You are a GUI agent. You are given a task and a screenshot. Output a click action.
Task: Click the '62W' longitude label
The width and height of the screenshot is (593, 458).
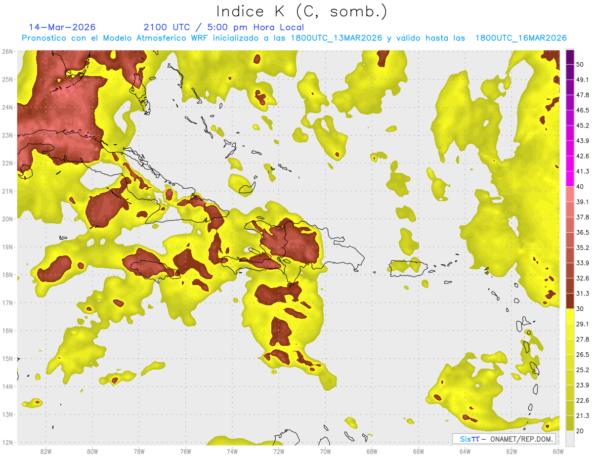pos(511,451)
